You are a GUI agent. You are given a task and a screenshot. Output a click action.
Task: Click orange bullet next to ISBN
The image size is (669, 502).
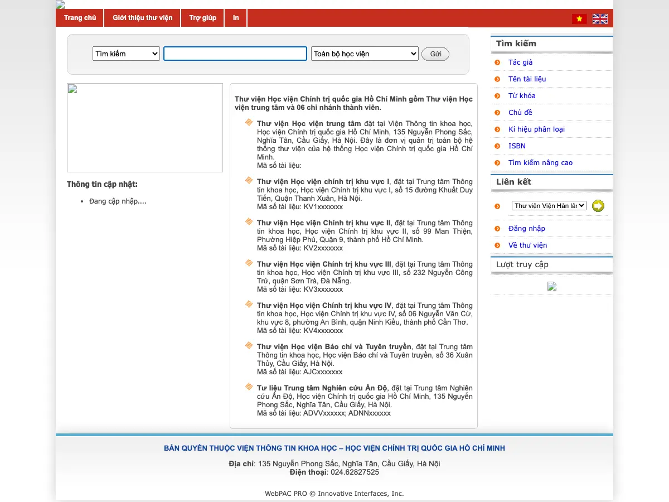[497, 146]
